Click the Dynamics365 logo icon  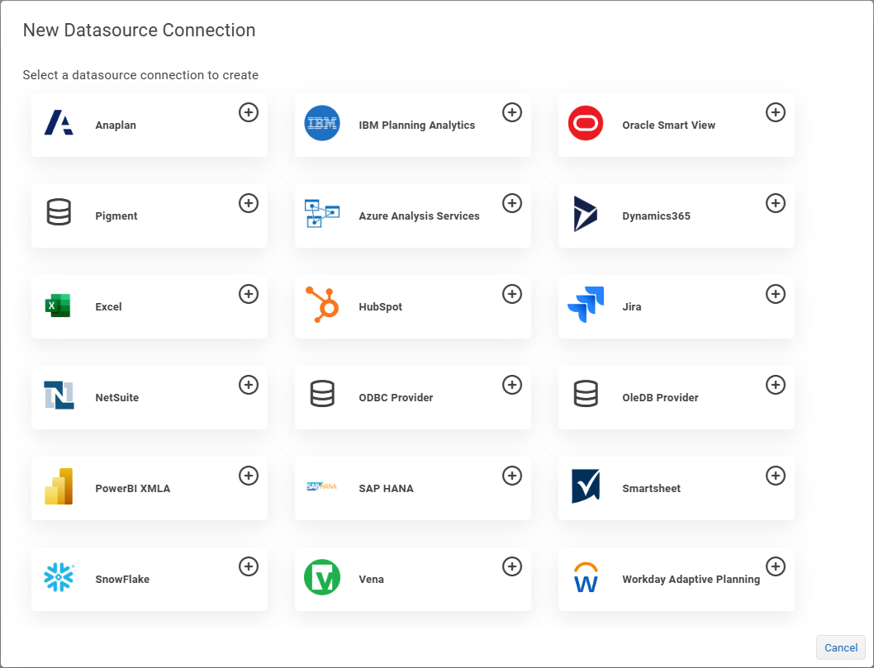click(x=586, y=215)
